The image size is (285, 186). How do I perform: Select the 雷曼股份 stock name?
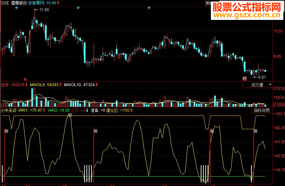click(x=19, y=3)
